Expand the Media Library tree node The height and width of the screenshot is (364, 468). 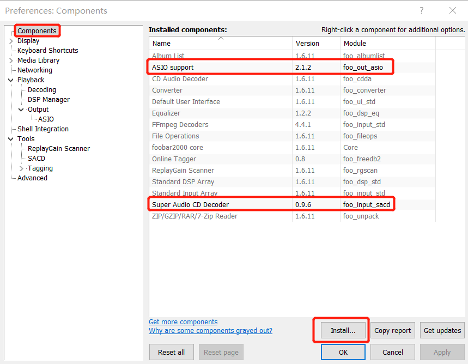click(11, 60)
